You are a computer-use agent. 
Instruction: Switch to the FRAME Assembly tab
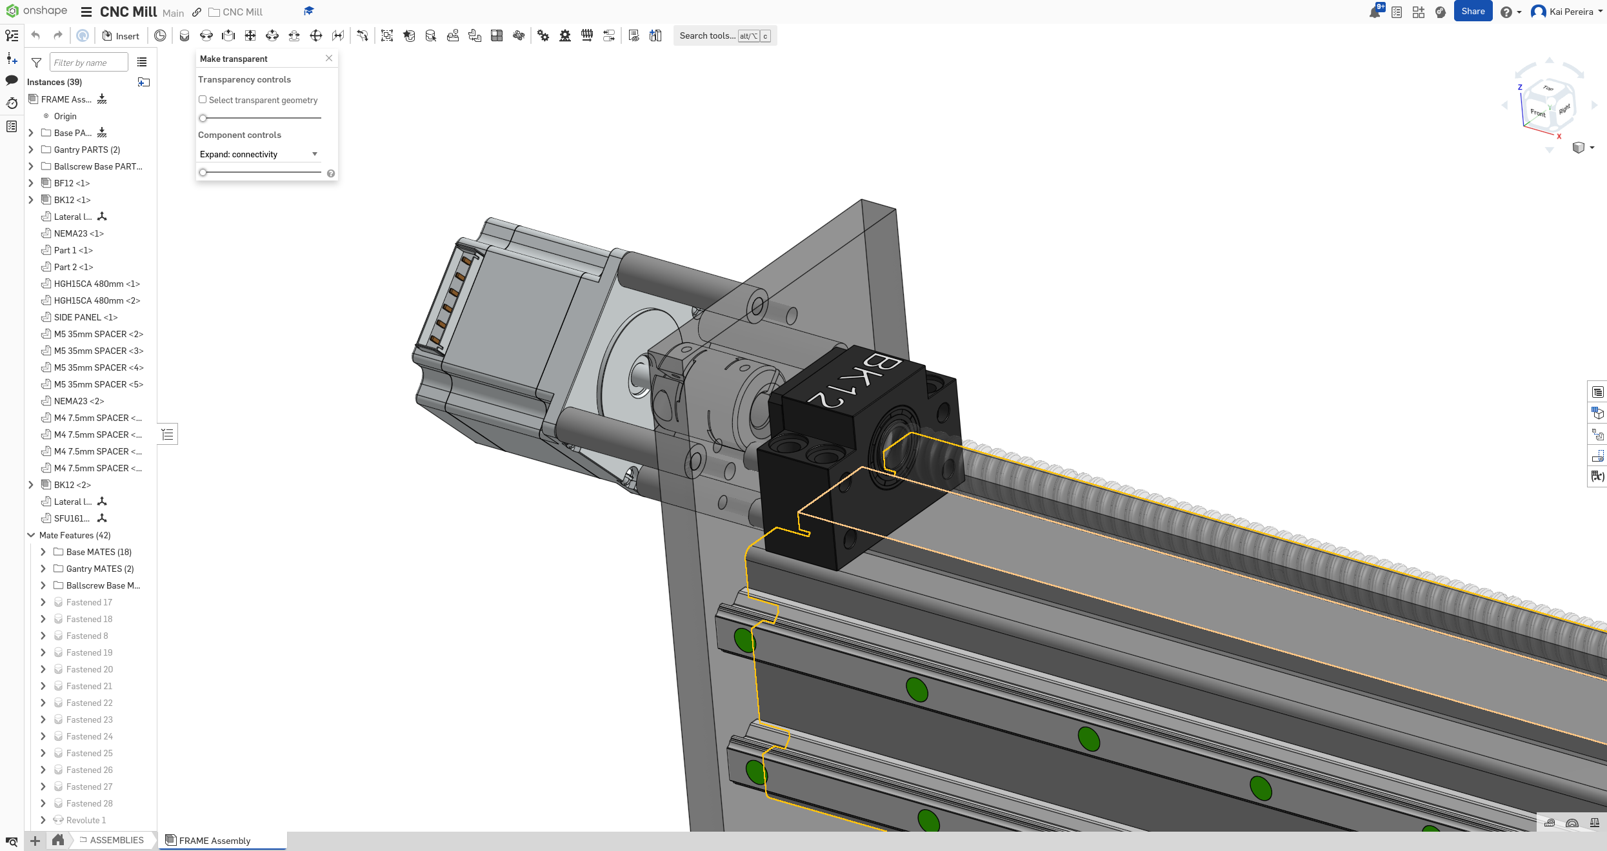click(x=214, y=841)
